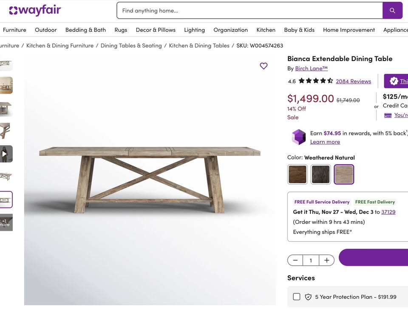The image size is (408, 312).
Task: Choose the black wood color swatch
Action: [320, 174]
